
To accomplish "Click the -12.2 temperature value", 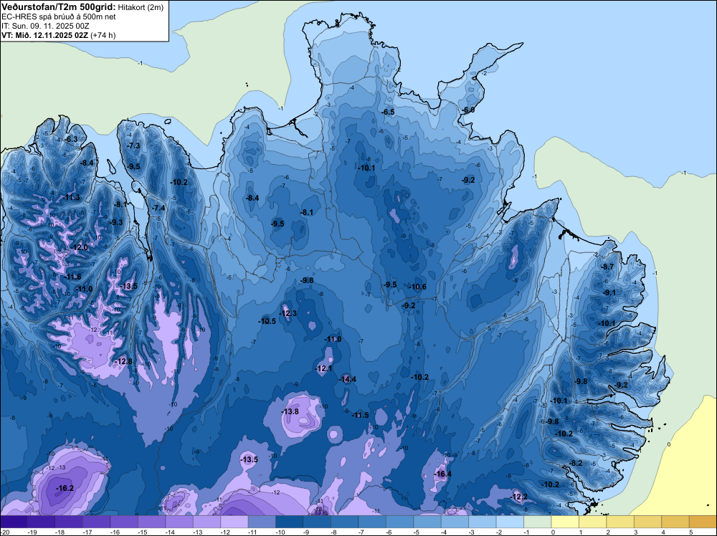I will pos(518,497).
